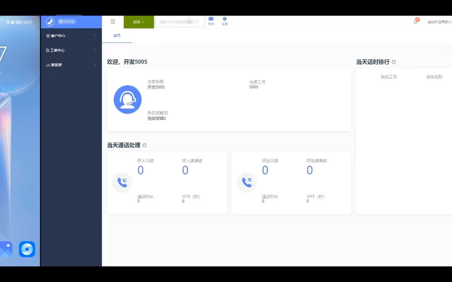Click the phone logo in the sidebar header
This screenshot has width=452, height=282.
point(50,22)
